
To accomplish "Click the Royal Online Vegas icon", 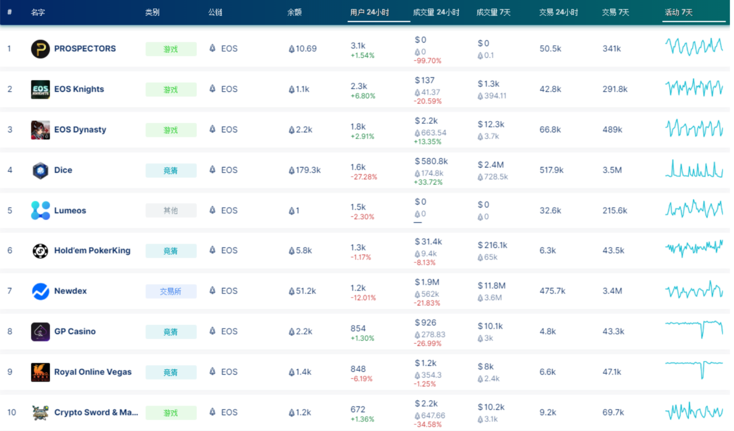I will pos(40,372).
